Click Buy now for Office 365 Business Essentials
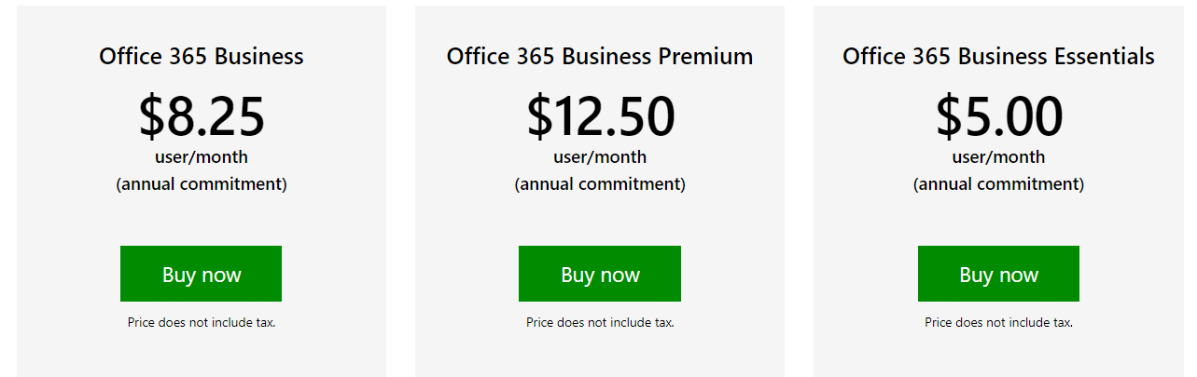The width and height of the screenshot is (1197, 377). click(x=998, y=274)
